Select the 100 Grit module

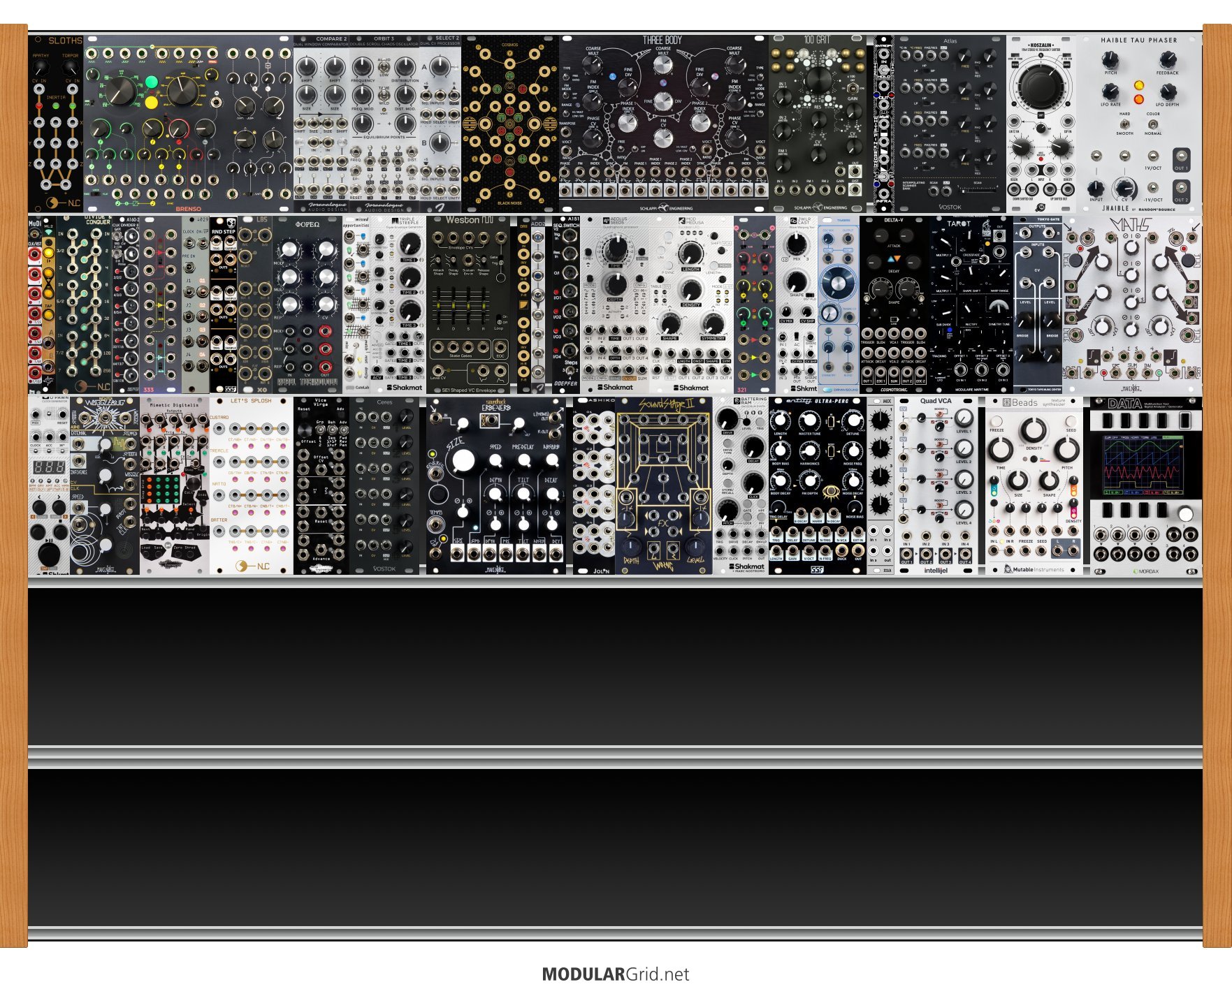818,124
